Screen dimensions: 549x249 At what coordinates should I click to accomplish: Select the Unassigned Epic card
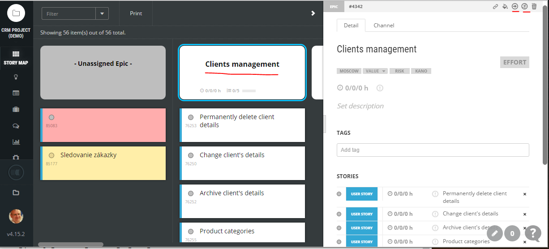103,72
